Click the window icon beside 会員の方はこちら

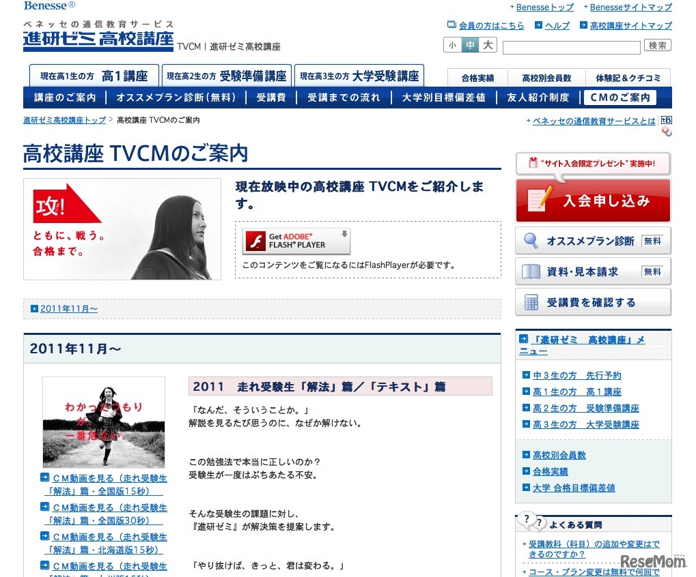451,25
